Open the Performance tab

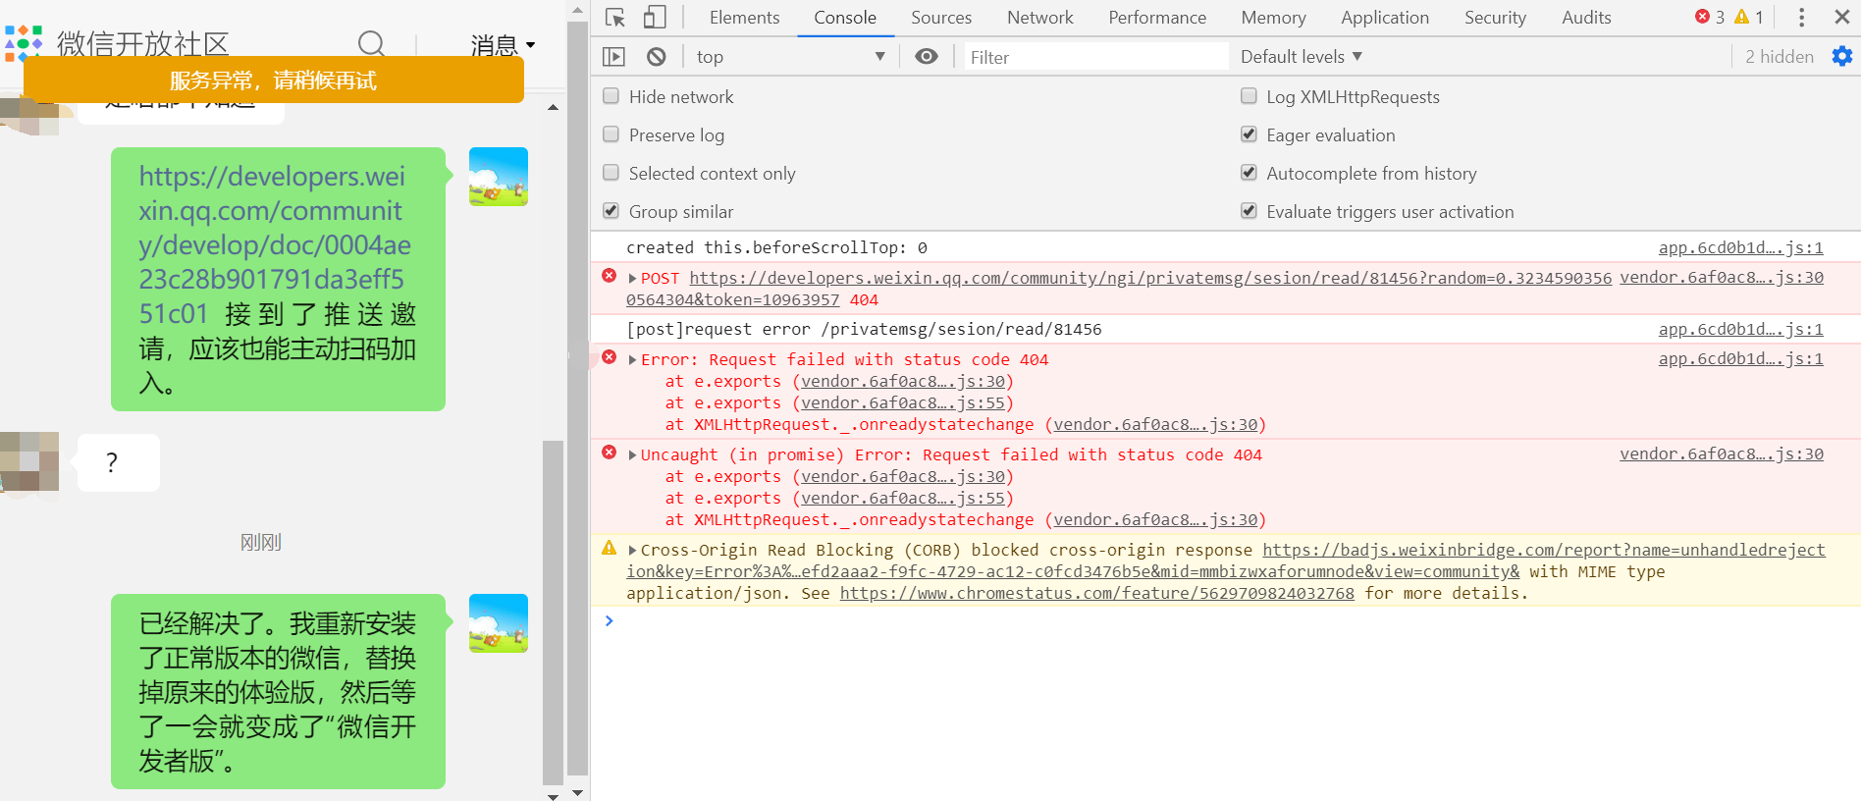coord(1157,18)
